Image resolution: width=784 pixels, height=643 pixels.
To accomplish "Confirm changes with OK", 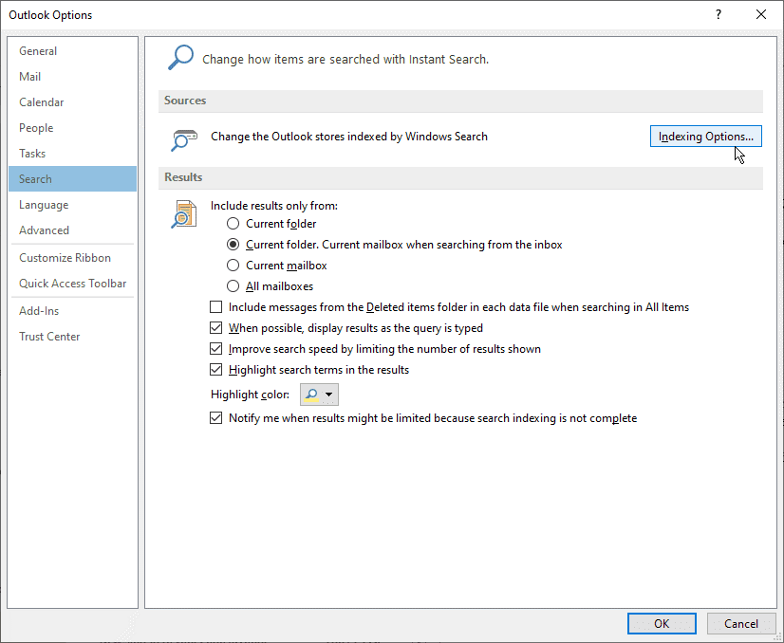I will pyautogui.click(x=662, y=623).
